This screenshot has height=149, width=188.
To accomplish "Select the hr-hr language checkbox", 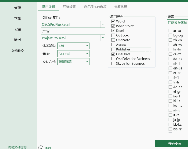I will [170, 49].
